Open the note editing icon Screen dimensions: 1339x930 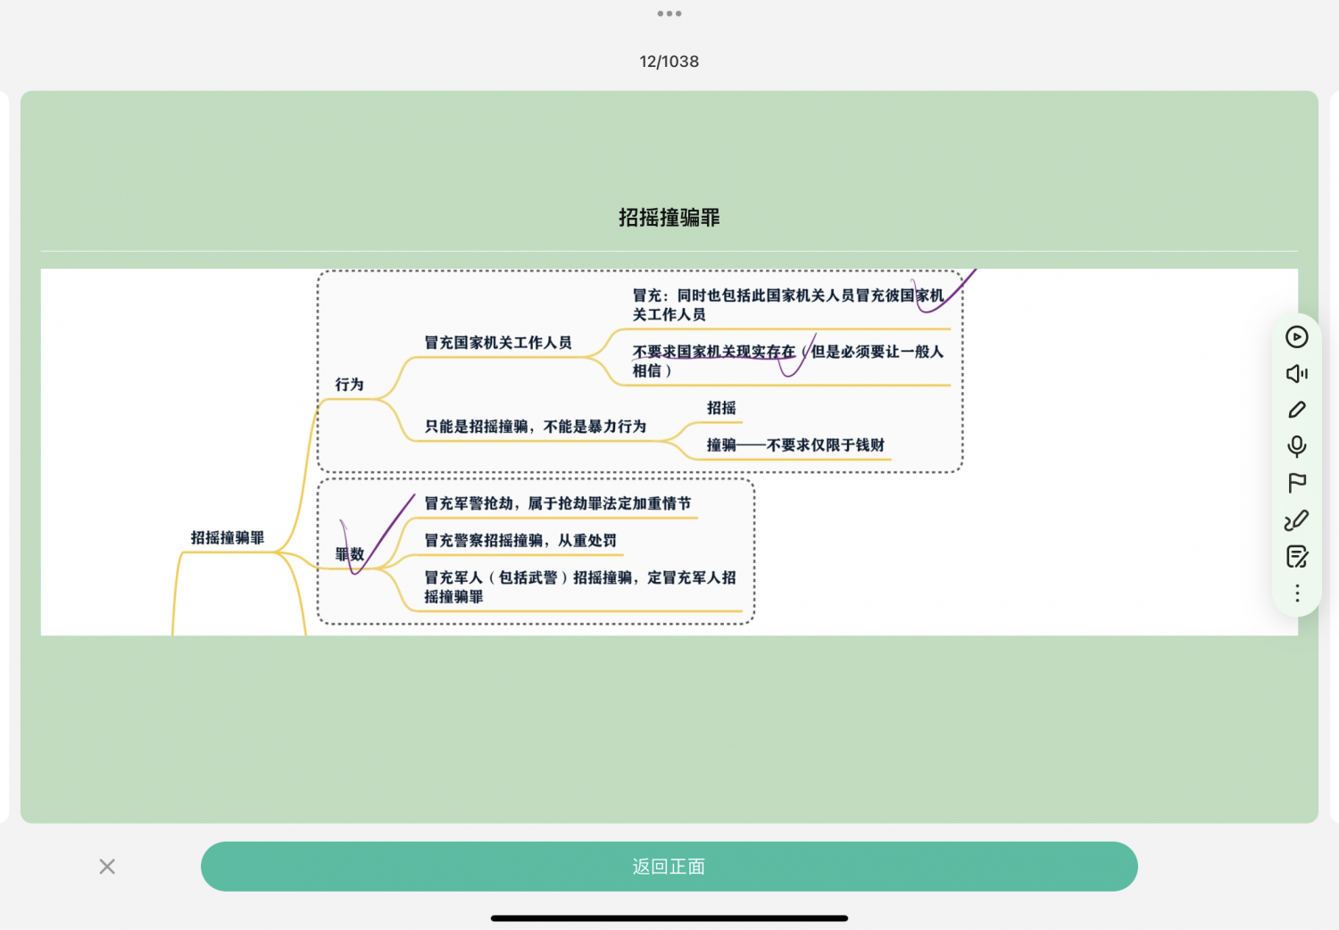1296,556
